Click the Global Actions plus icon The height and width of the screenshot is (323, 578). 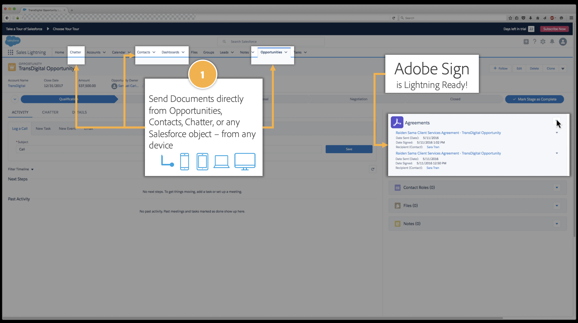(526, 42)
